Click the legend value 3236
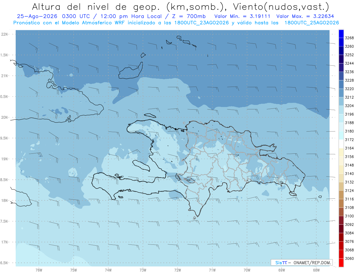The width and height of the screenshot is (355, 274). 349,72
